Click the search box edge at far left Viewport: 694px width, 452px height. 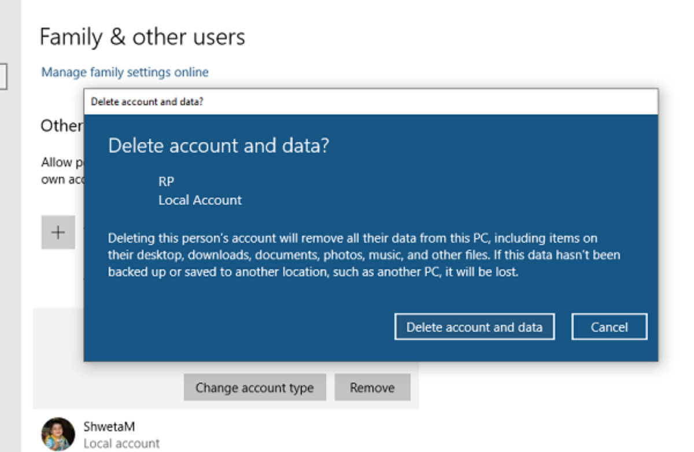(x=3, y=76)
